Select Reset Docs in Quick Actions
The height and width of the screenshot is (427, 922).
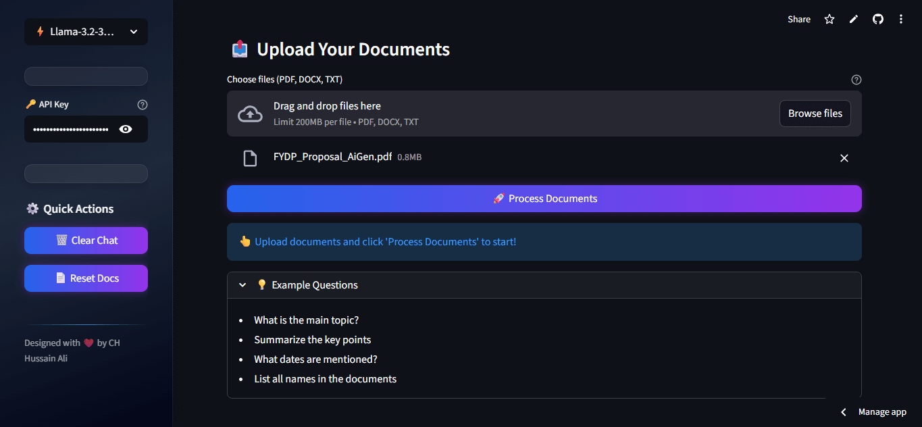pyautogui.click(x=86, y=278)
